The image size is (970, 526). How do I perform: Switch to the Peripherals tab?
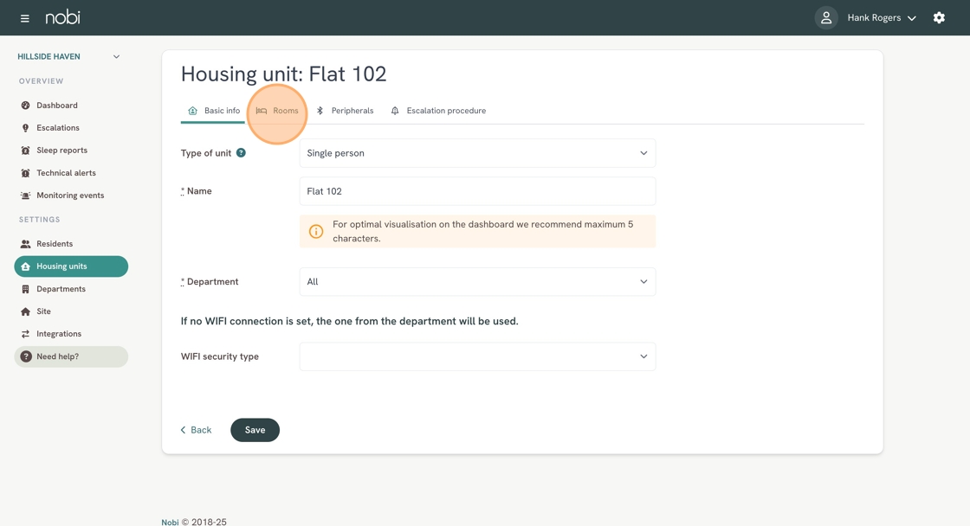point(345,111)
